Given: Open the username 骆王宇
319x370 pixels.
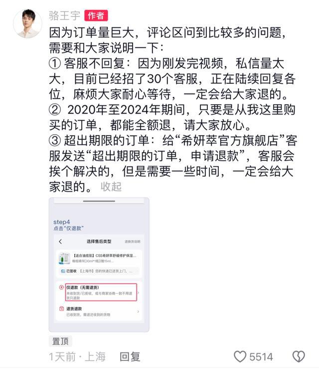Looking at the screenshot, I should click(x=64, y=16).
